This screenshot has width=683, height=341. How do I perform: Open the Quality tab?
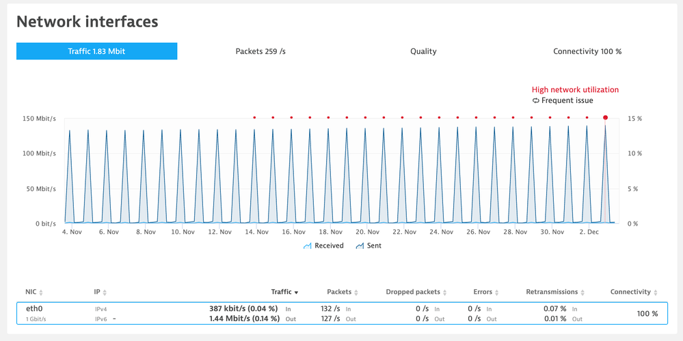coord(423,51)
